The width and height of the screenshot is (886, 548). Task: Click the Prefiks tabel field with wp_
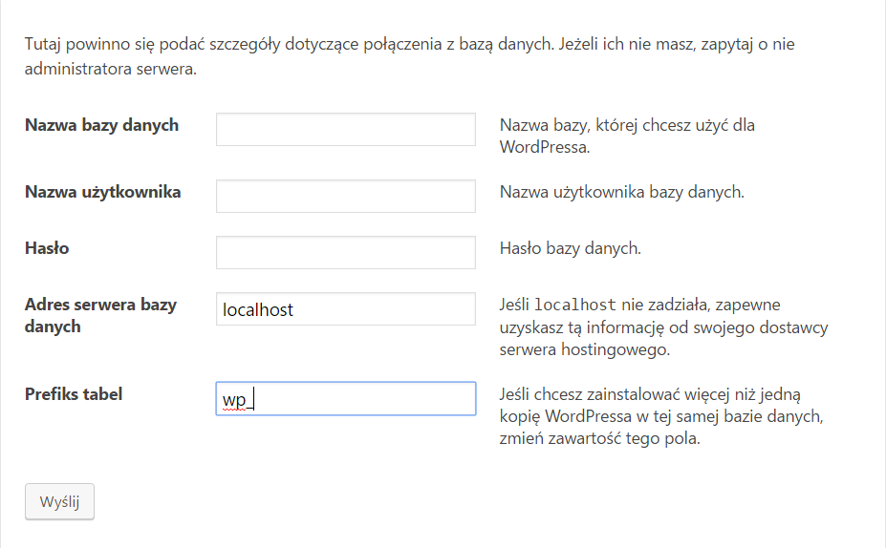coord(345,399)
